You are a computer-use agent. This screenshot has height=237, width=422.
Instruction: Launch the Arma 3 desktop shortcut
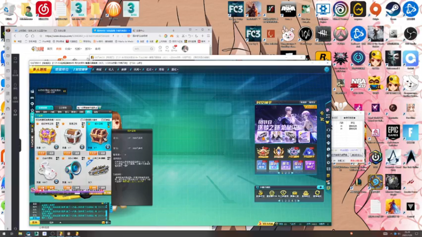pos(288,9)
